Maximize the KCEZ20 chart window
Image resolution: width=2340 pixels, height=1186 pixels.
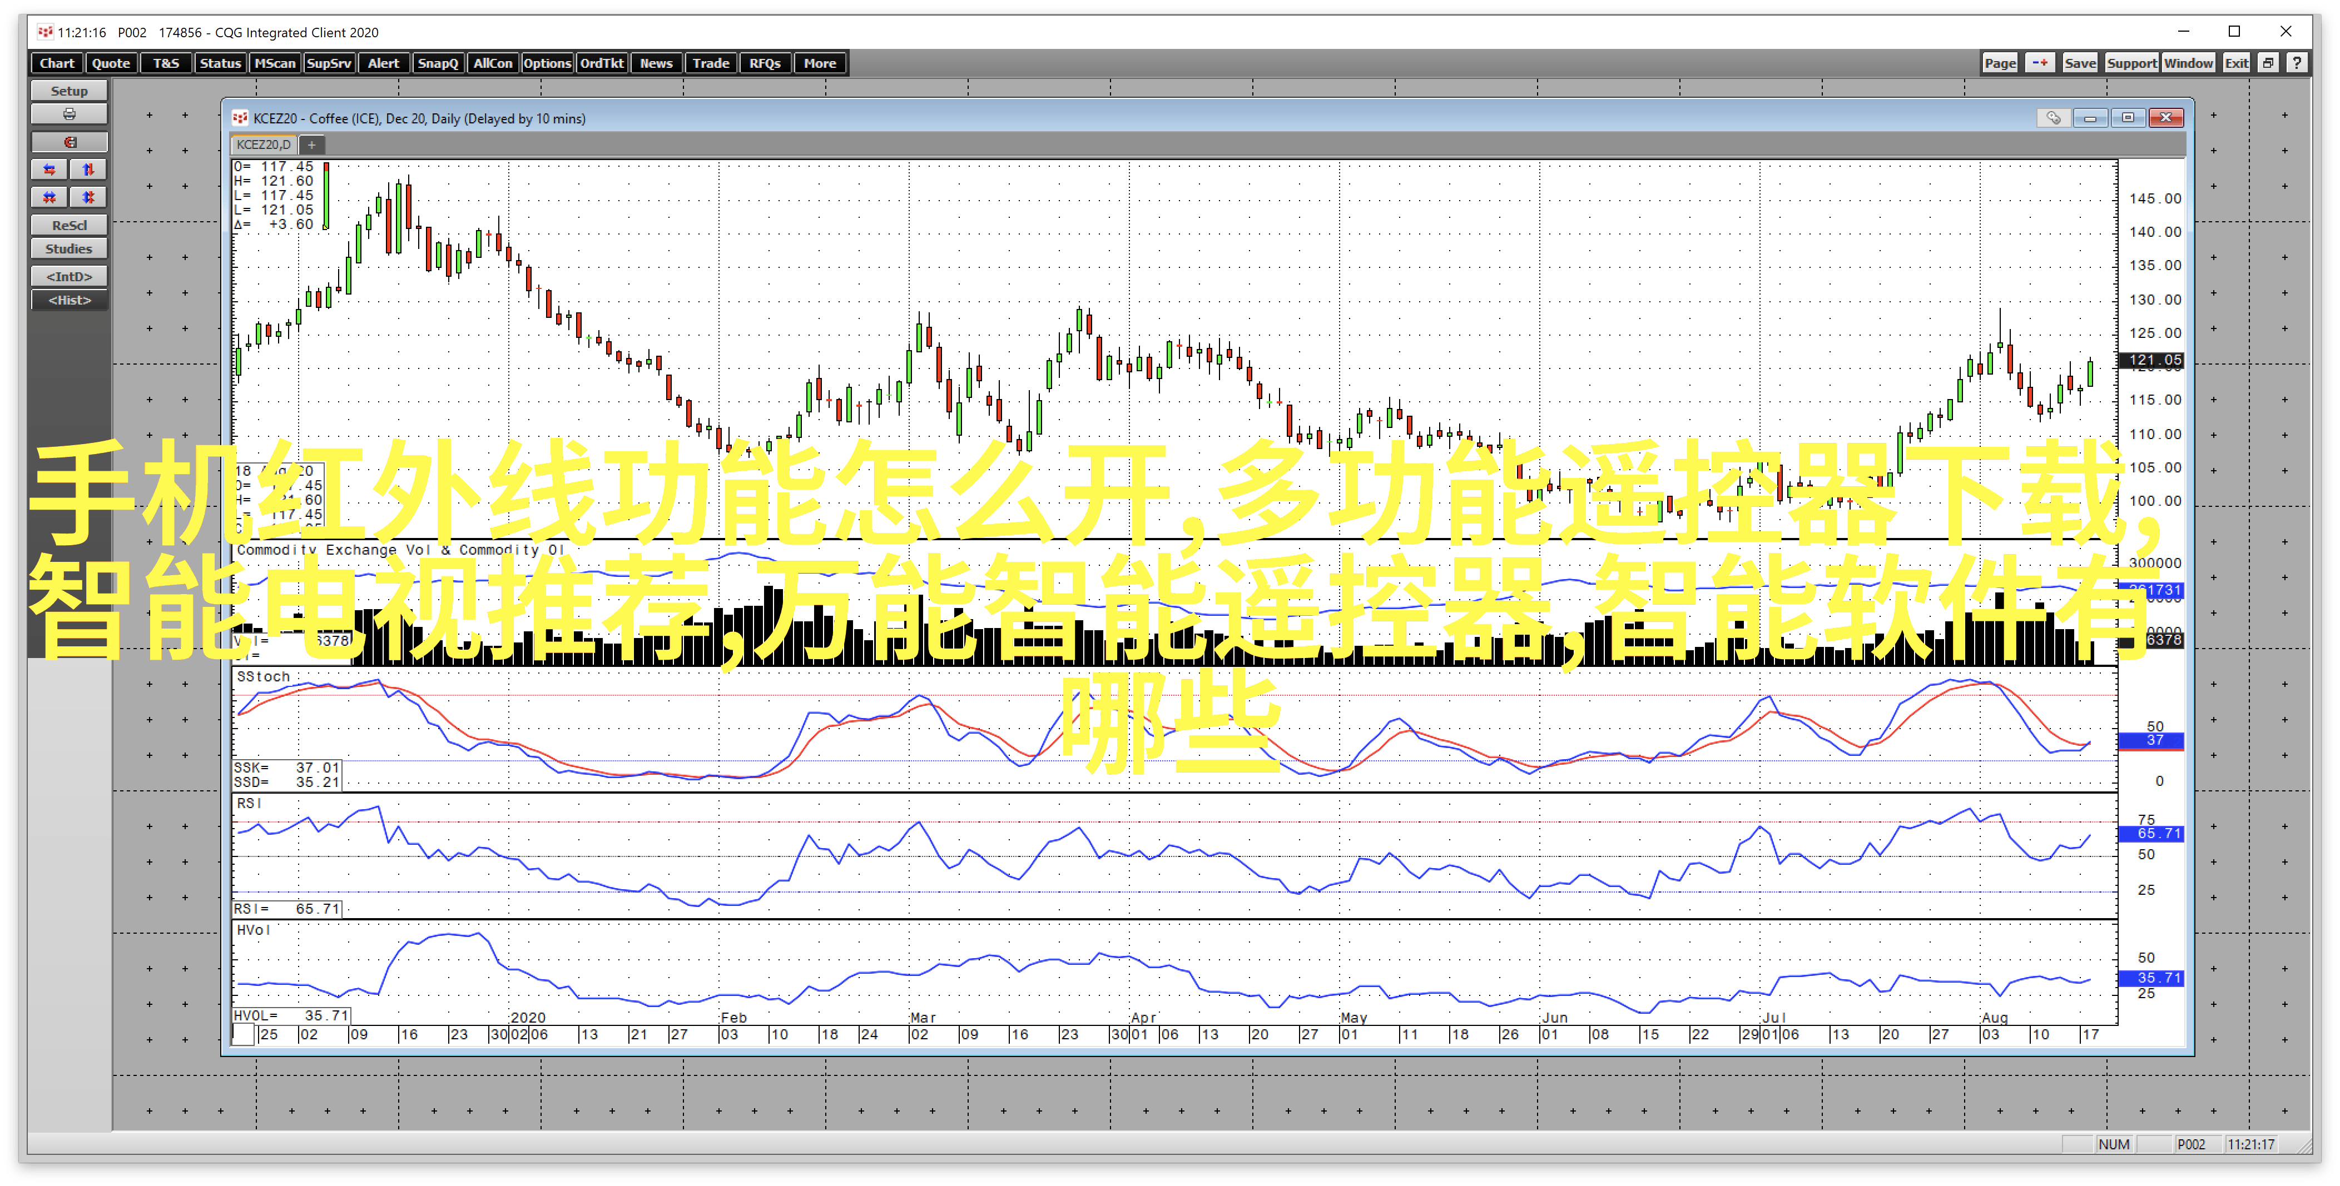tap(2128, 118)
